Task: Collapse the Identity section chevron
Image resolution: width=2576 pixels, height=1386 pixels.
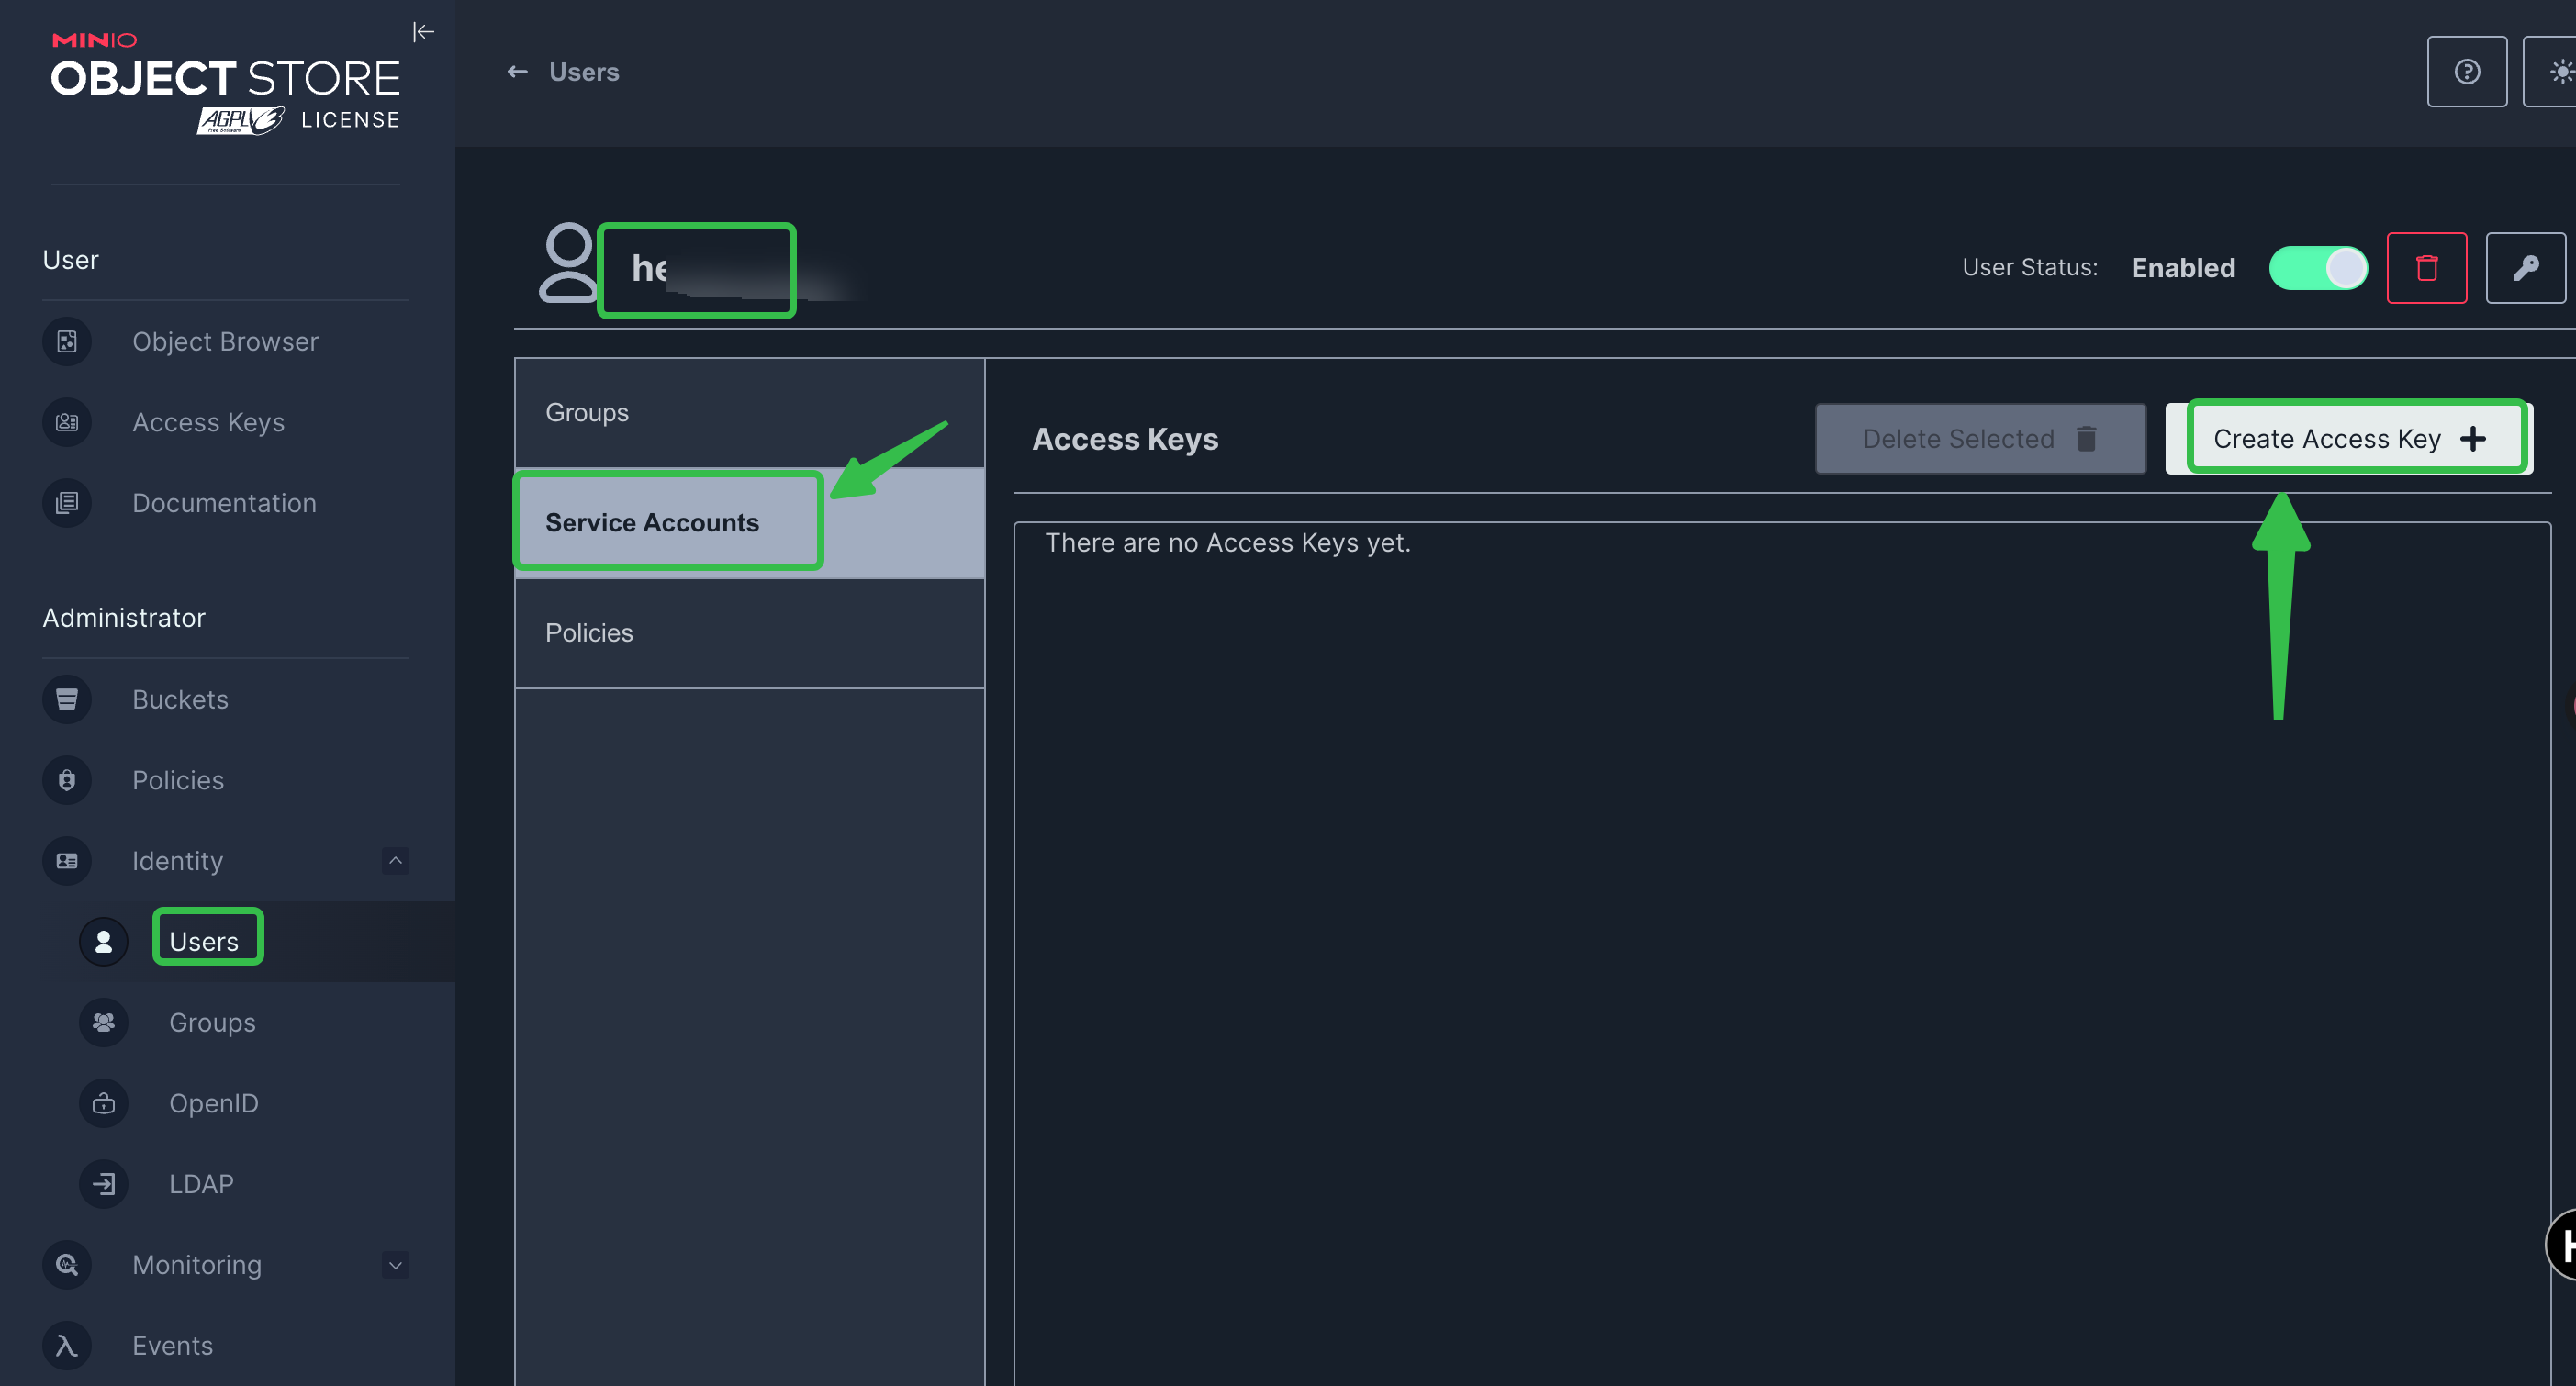Action: pyautogui.click(x=395, y=860)
